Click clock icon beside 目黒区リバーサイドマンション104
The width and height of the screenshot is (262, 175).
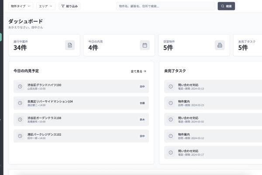[20, 103]
